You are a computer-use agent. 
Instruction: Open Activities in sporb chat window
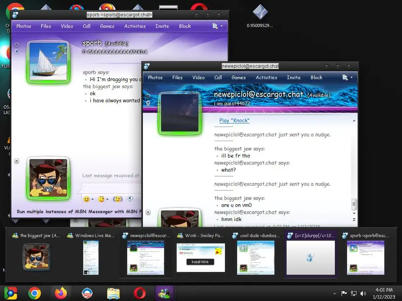click(135, 26)
